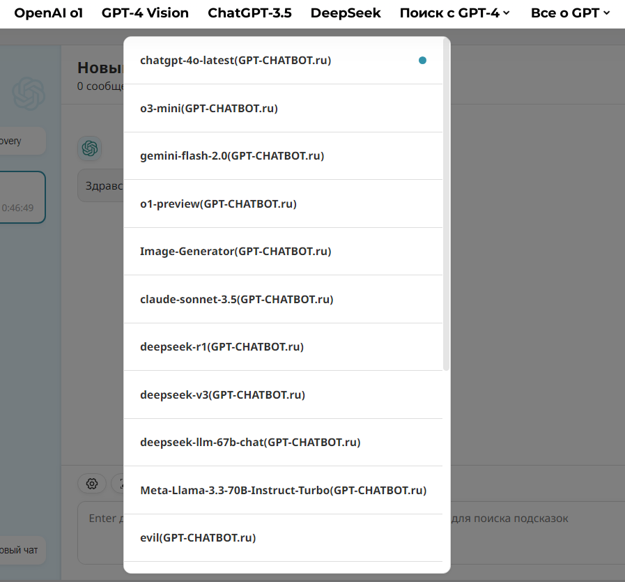Open OpenAI o1 navigation link

[x=48, y=13]
